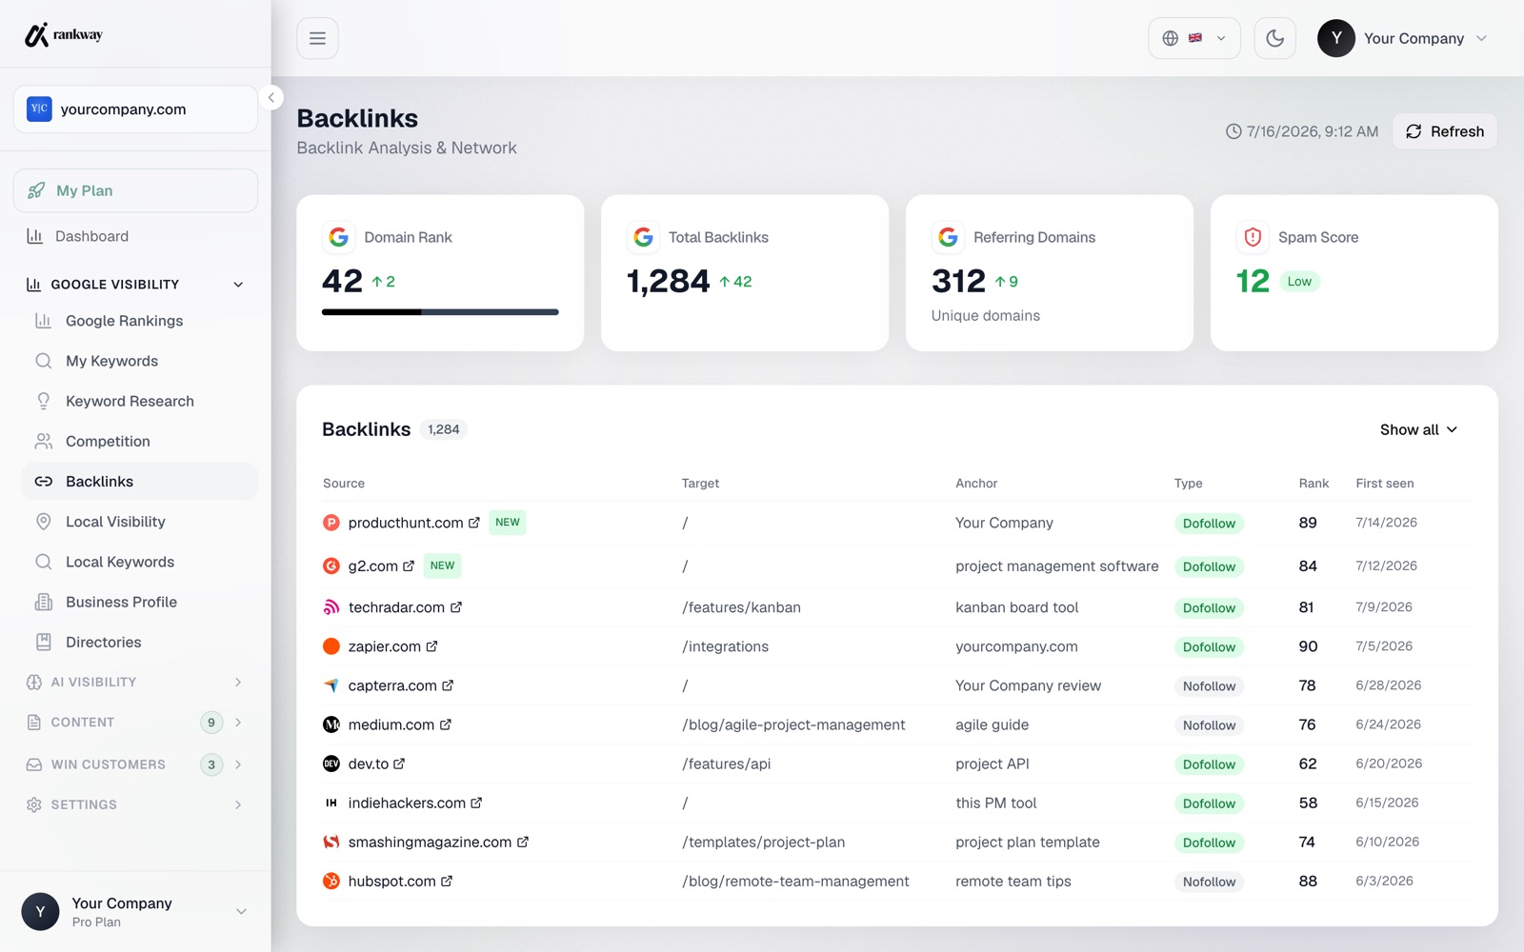This screenshot has height=952, width=1524.
Task: Click Dofollow badge in dev.to row
Action: click(x=1209, y=764)
